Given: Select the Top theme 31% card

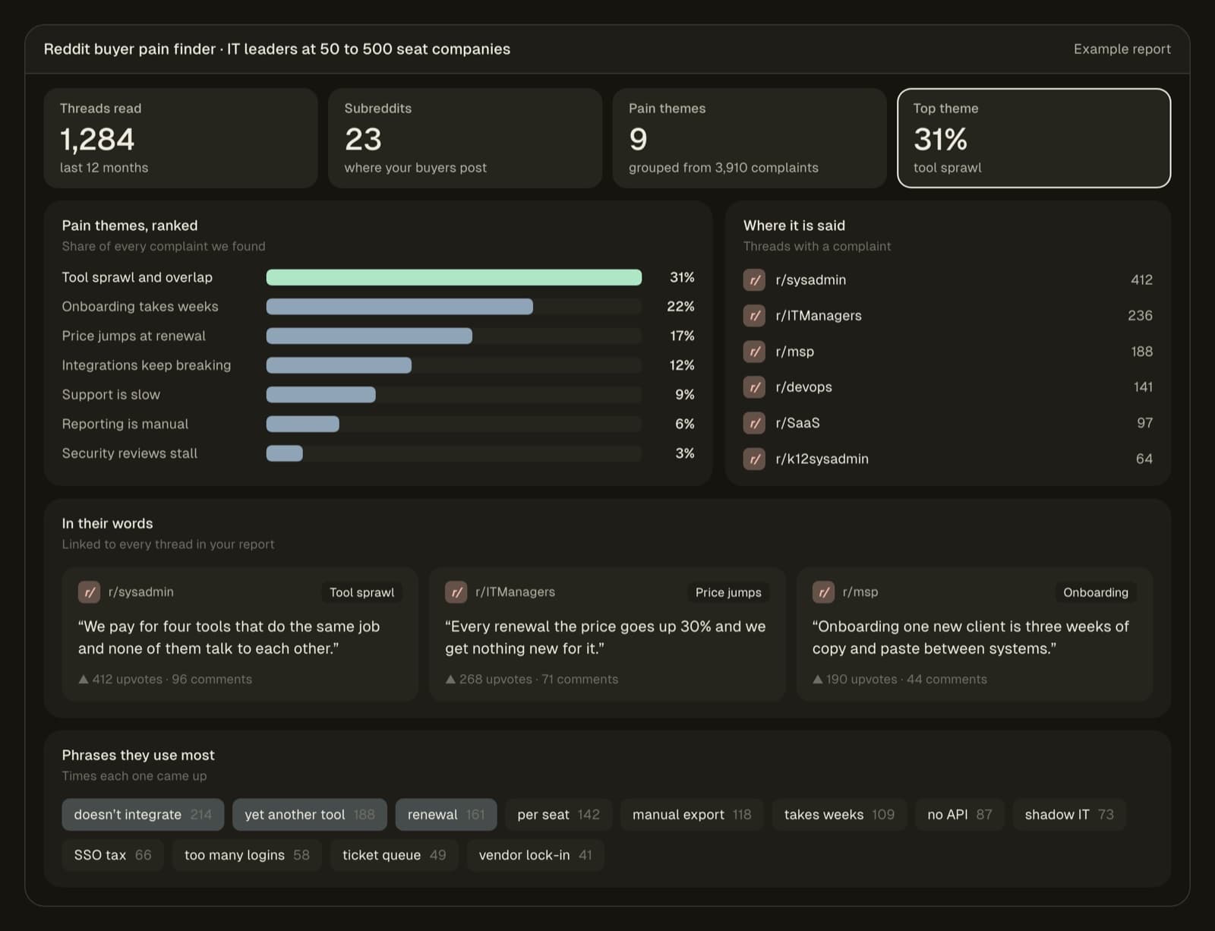Looking at the screenshot, I should click(1034, 137).
